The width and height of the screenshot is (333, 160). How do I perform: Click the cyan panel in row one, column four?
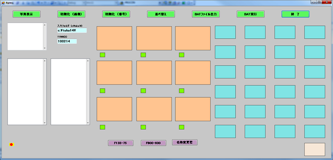tap(315, 32)
